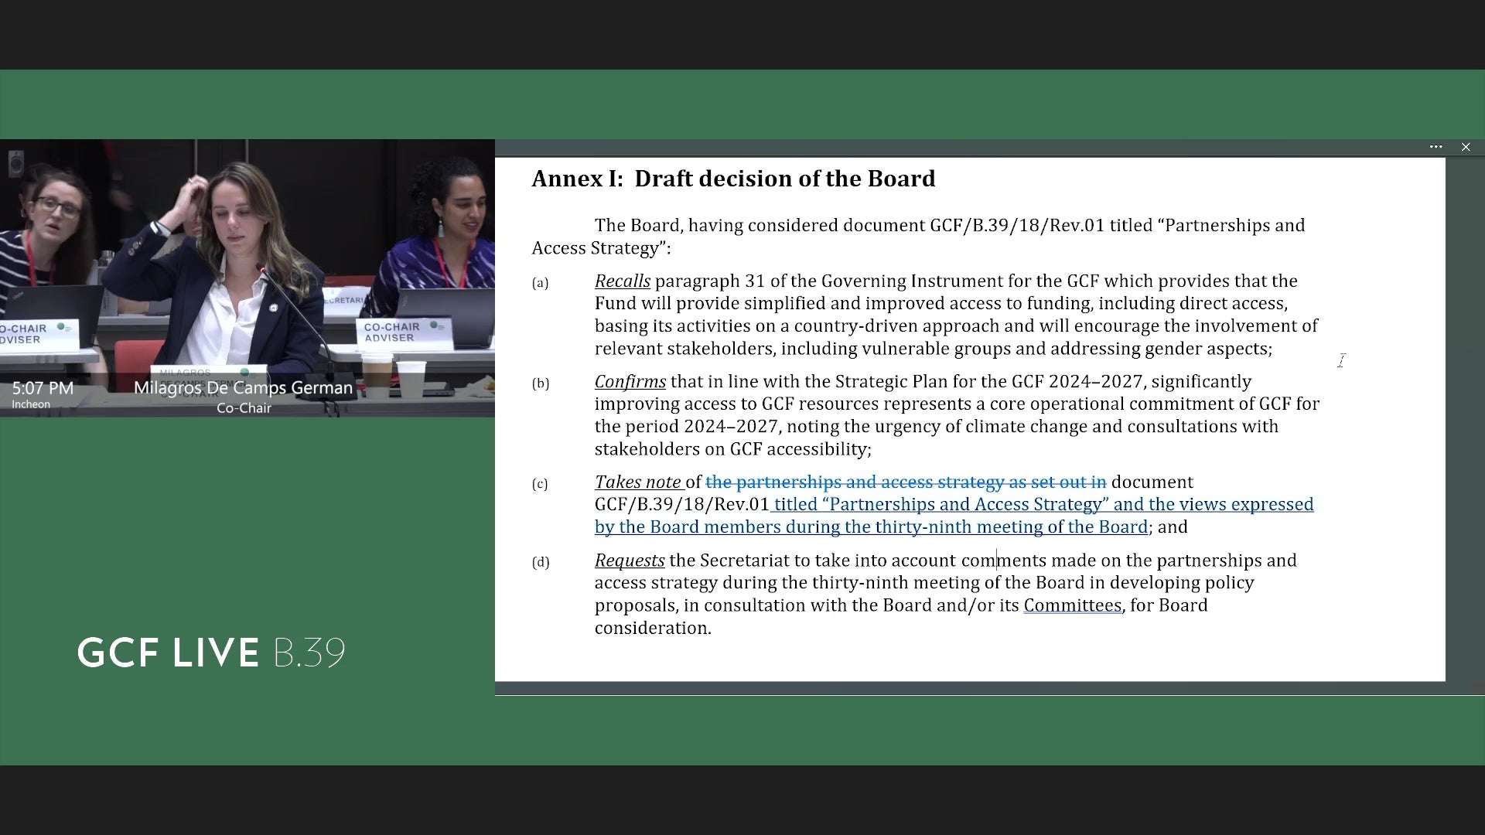Click the underlined word Requests

pos(630,561)
